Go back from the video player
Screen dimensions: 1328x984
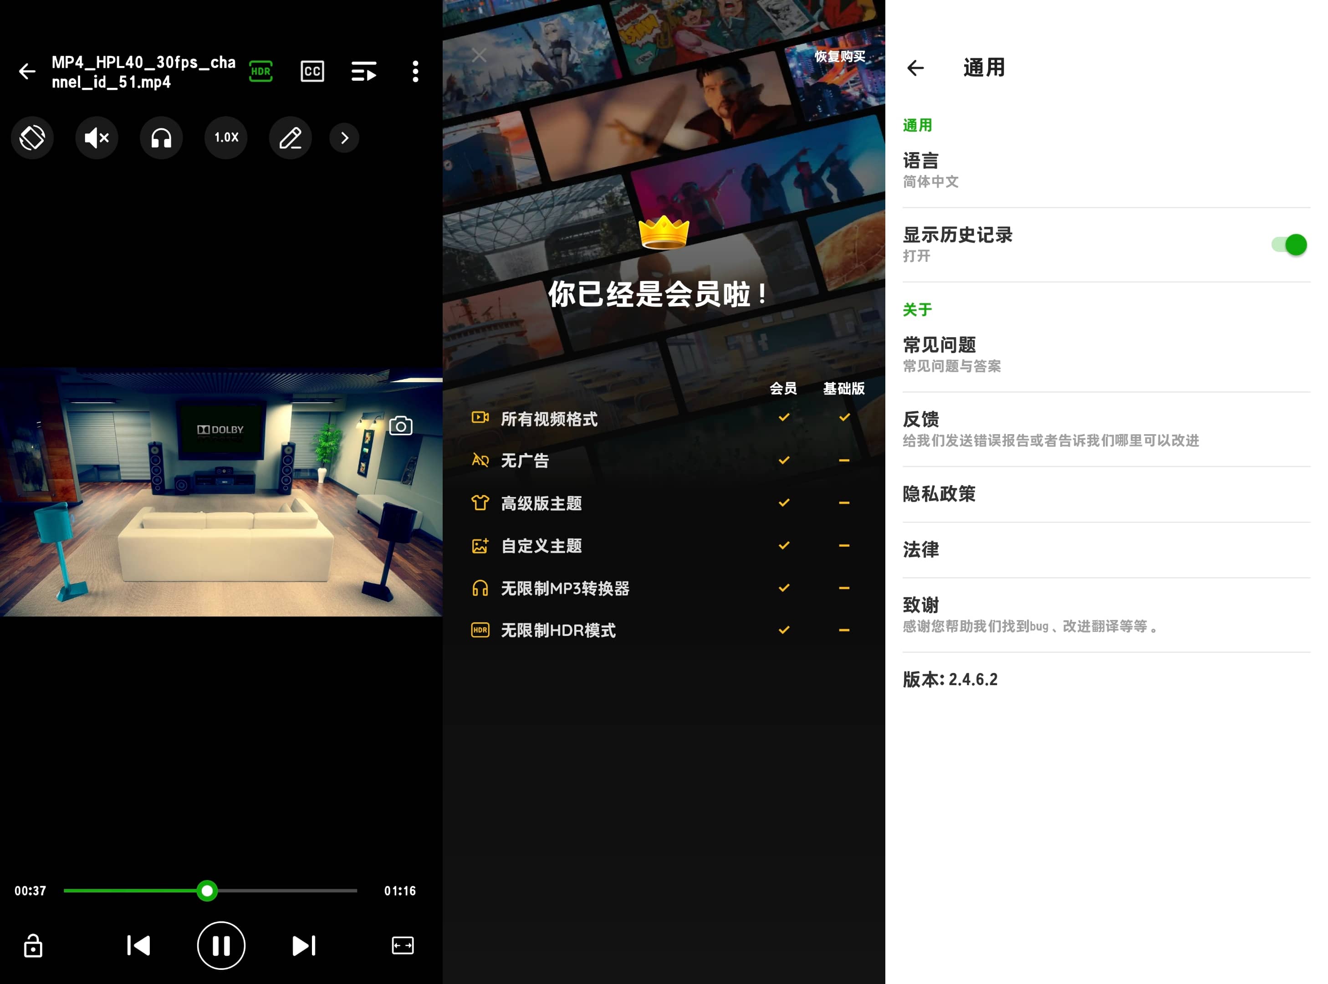27,72
